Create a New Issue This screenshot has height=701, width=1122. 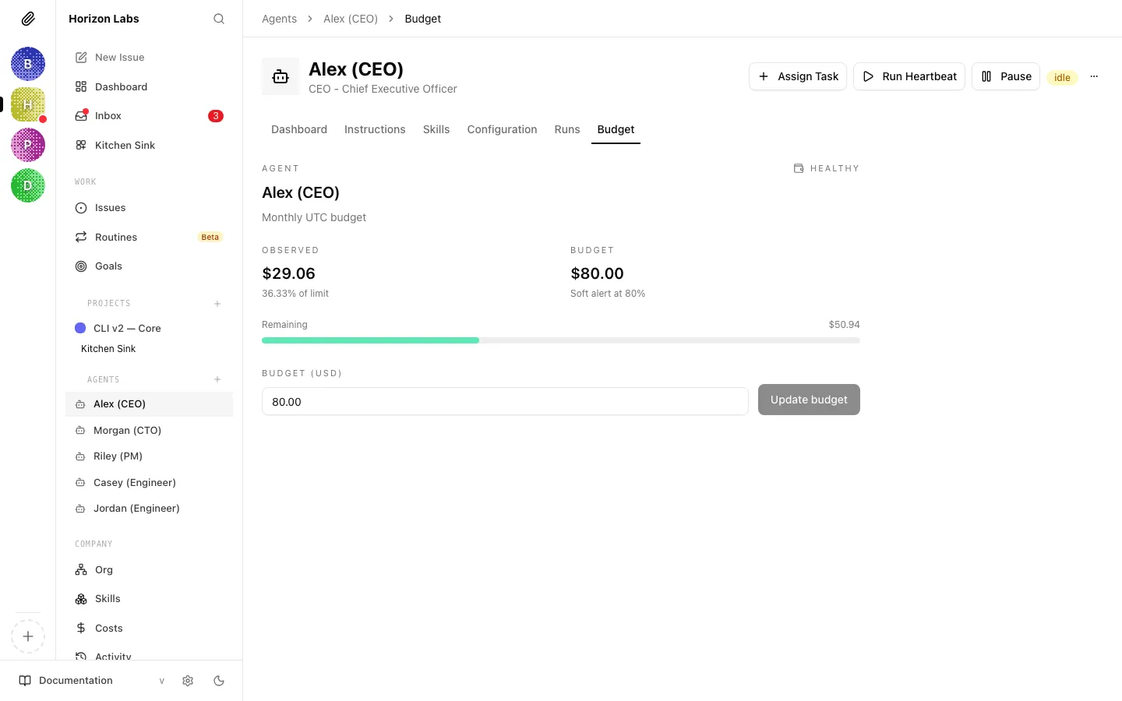point(149,58)
